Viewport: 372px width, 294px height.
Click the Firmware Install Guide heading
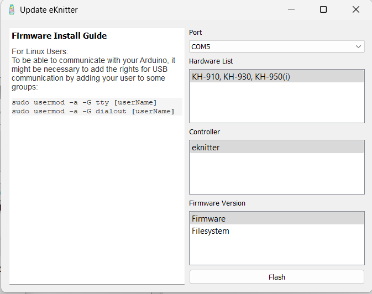click(x=59, y=36)
